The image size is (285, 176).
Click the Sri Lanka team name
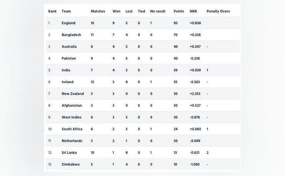(x=69, y=152)
